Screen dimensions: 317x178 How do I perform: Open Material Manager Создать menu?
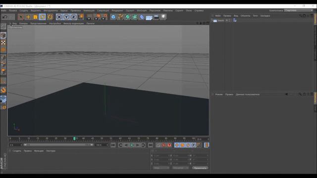17,151
